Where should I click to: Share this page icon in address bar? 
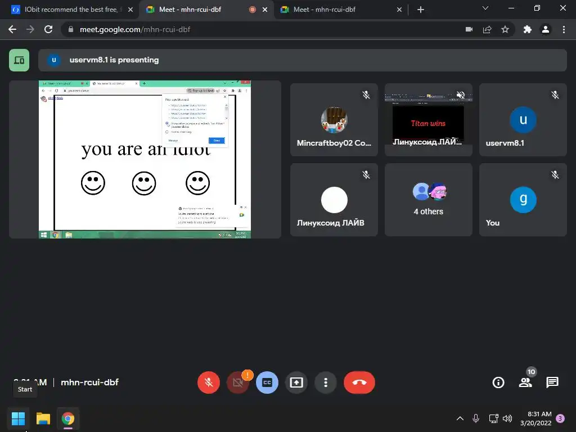point(487,29)
